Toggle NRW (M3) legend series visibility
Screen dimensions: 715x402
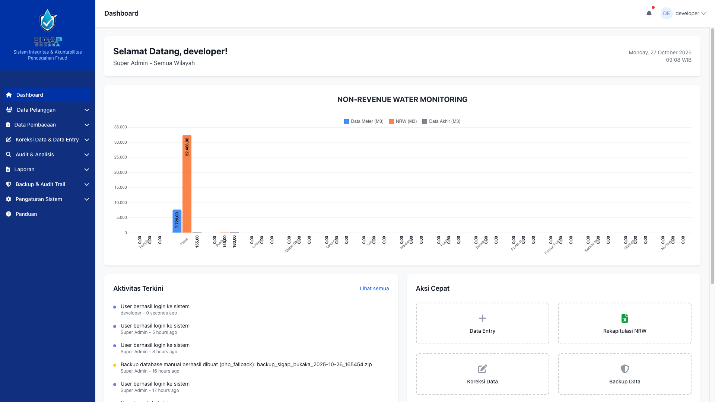[403, 121]
